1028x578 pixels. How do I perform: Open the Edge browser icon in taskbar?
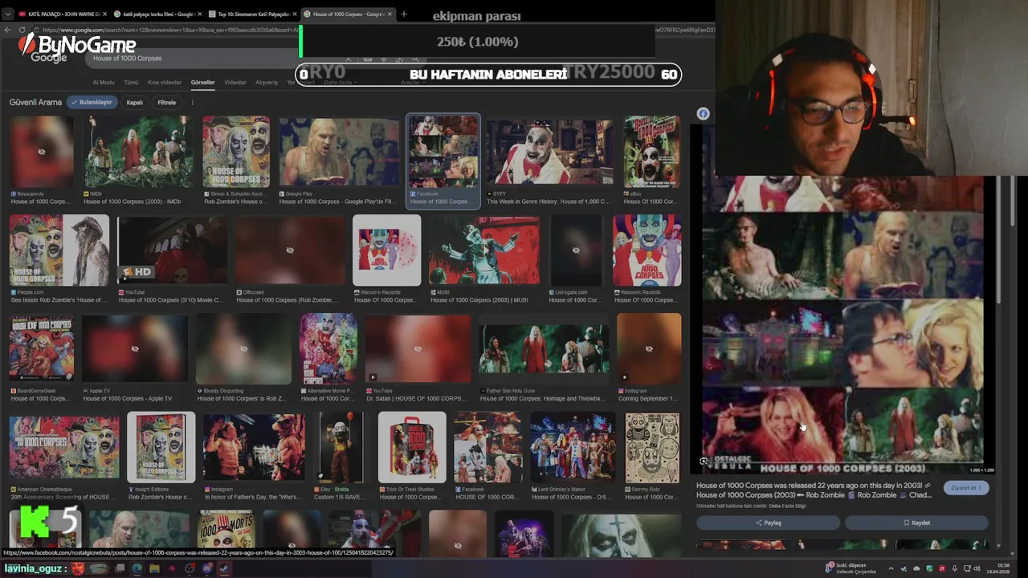(137, 568)
